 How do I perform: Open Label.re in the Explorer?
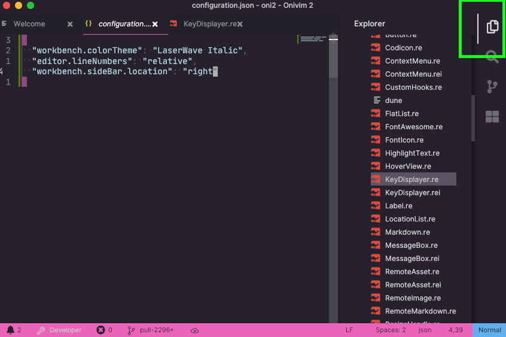coord(398,206)
